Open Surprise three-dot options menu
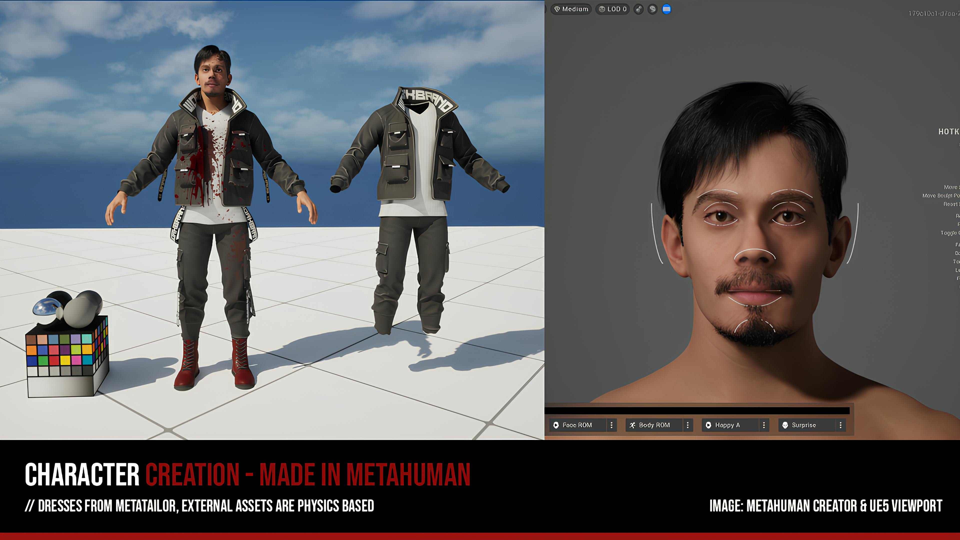960x540 pixels. 840,425
